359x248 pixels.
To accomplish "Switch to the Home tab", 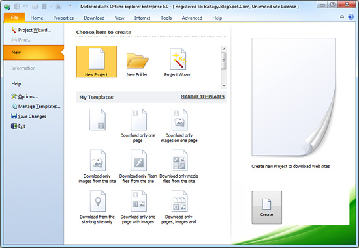I will pos(37,18).
